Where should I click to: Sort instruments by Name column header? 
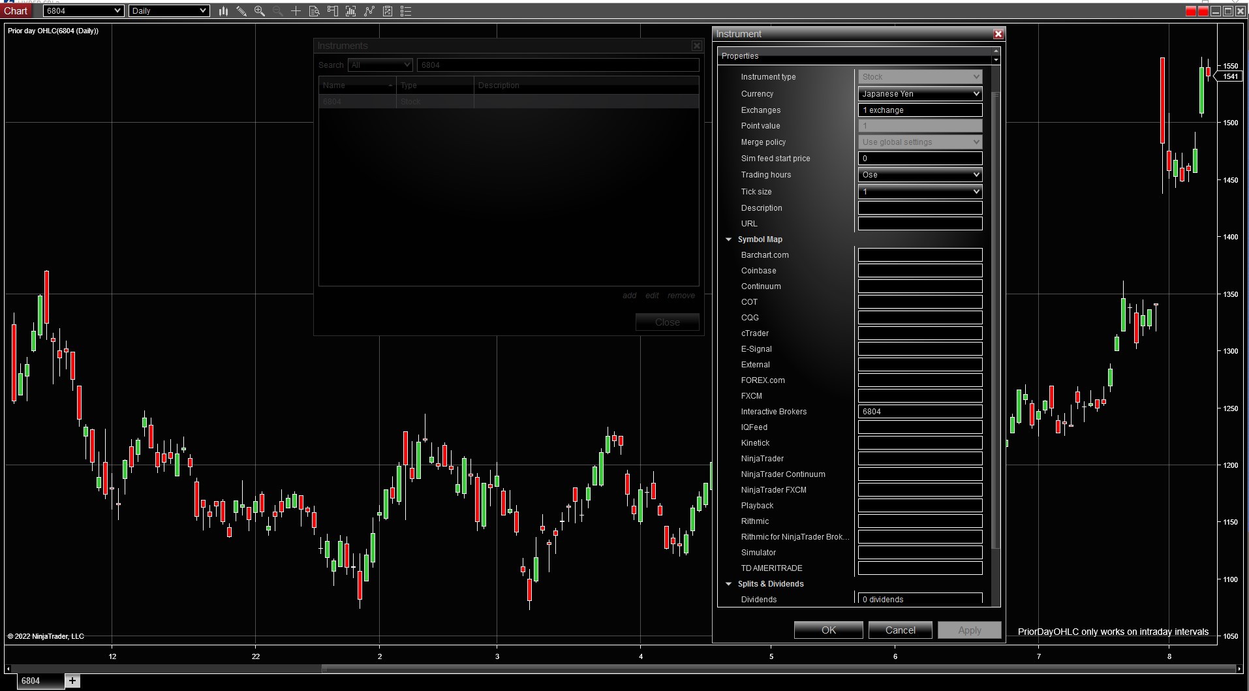coord(357,85)
